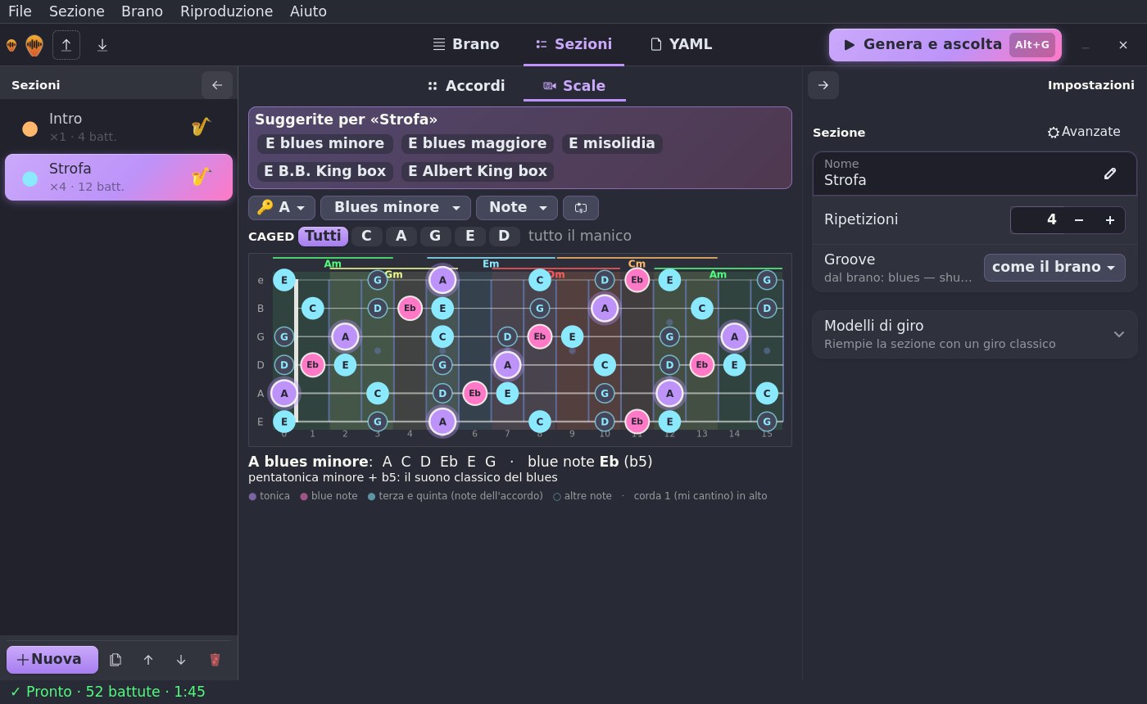Image resolution: width=1147 pixels, height=704 pixels.
Task: Add a section with the Nuova button
Action: point(52,660)
